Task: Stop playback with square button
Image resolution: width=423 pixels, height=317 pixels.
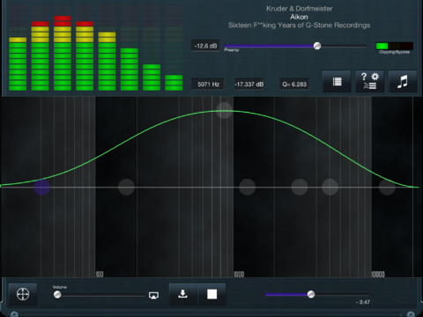Action: point(211,294)
